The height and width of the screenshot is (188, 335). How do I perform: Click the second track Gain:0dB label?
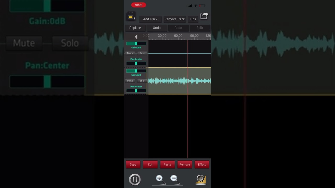coord(136,75)
